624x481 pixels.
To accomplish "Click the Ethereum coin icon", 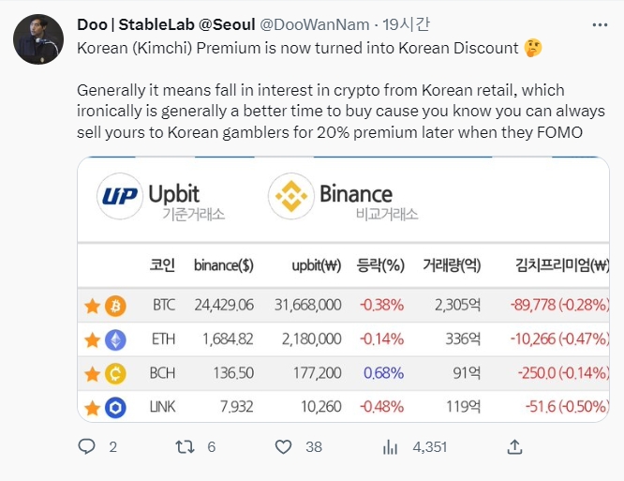I will (115, 339).
